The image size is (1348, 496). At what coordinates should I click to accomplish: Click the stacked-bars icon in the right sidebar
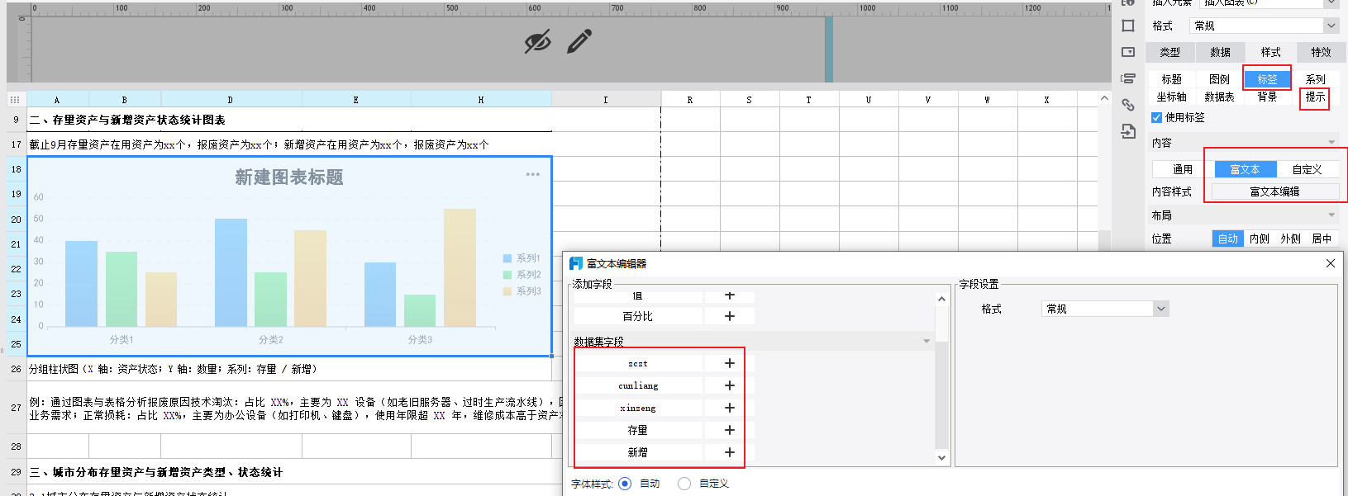(1128, 78)
